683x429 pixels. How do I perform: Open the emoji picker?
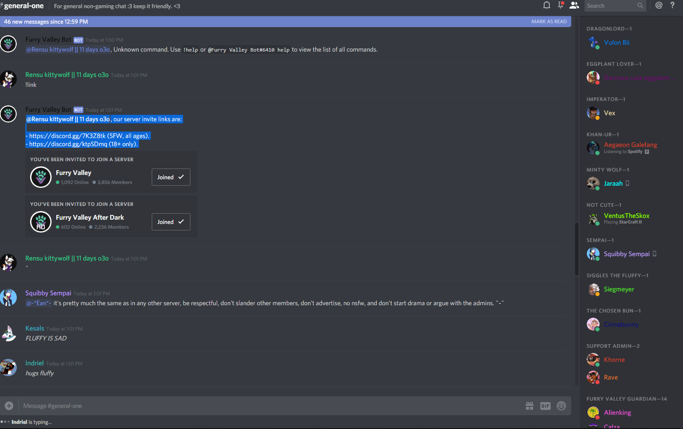(561, 406)
